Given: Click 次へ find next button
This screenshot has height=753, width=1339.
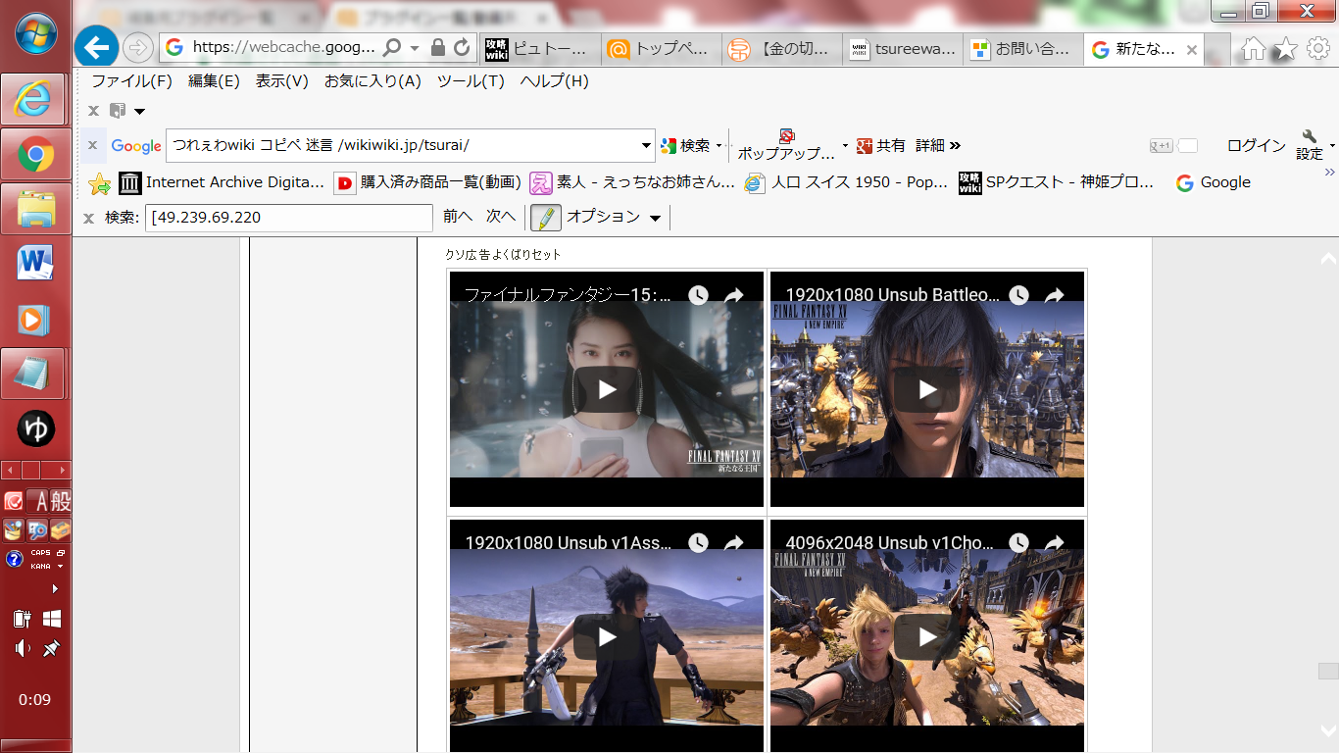Looking at the screenshot, I should 501,217.
